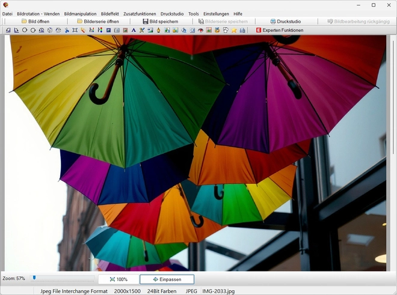Click the red-eye correction icon
The image size is (397, 295).
[x=200, y=30]
